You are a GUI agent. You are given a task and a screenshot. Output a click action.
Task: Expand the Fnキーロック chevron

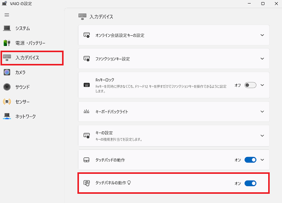click(x=262, y=85)
